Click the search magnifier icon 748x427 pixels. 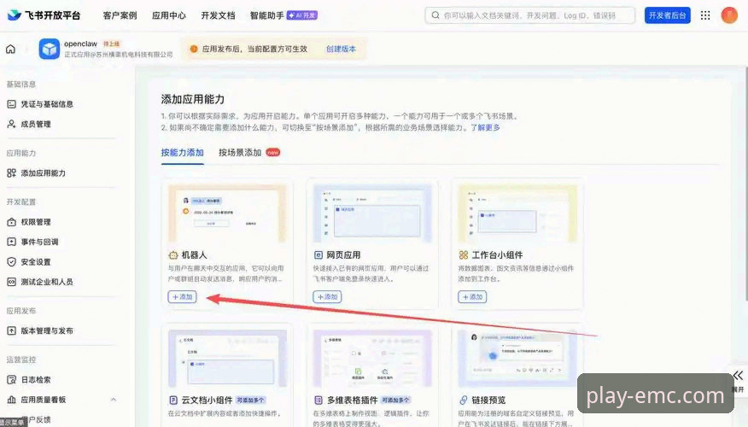[435, 15]
